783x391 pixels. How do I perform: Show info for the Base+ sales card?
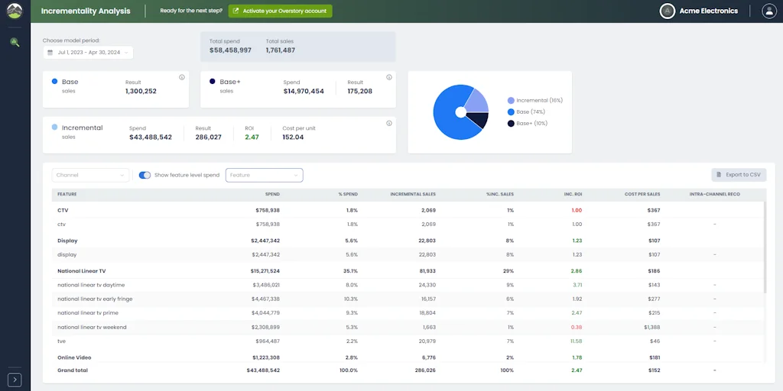tap(389, 77)
